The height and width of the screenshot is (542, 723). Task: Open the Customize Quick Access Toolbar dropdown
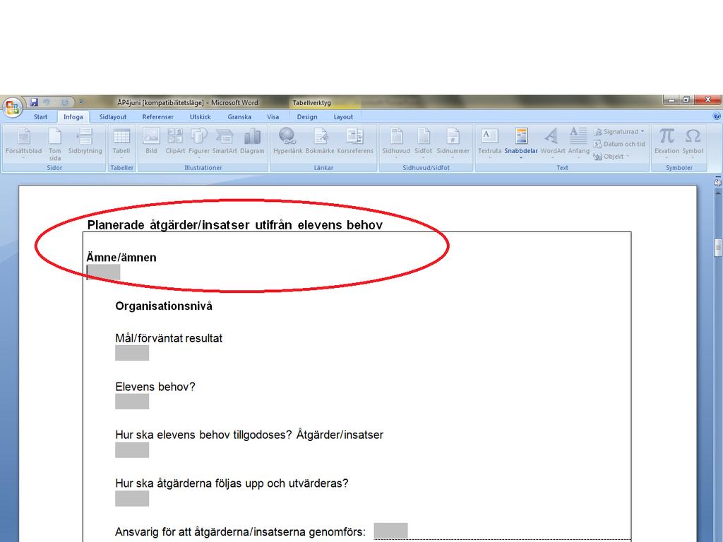(81, 102)
